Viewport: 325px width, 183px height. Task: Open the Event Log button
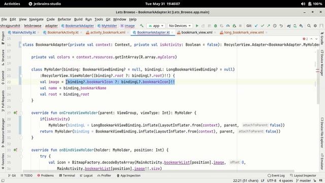276,175
